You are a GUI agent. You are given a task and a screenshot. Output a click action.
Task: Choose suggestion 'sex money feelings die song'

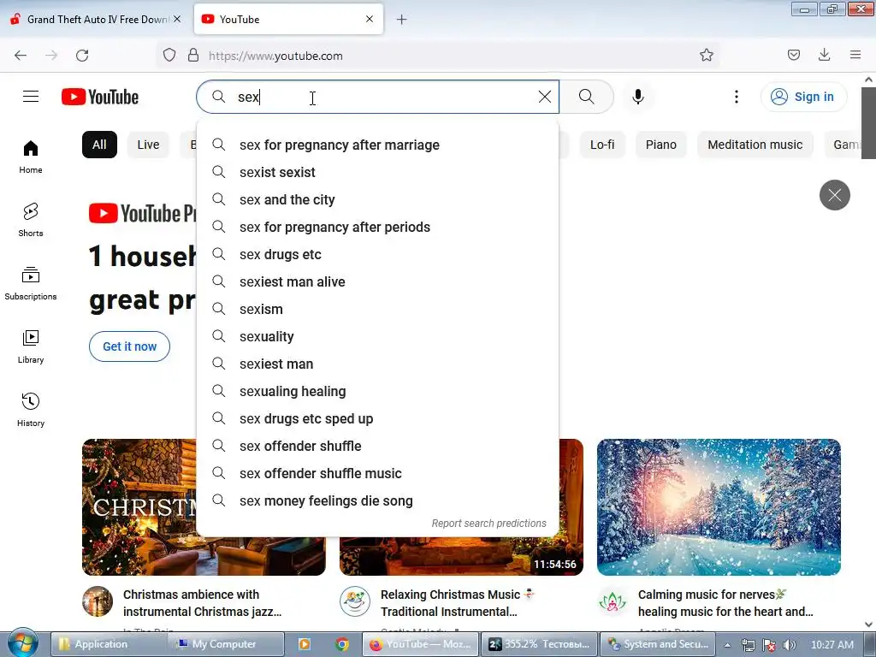(x=377, y=500)
